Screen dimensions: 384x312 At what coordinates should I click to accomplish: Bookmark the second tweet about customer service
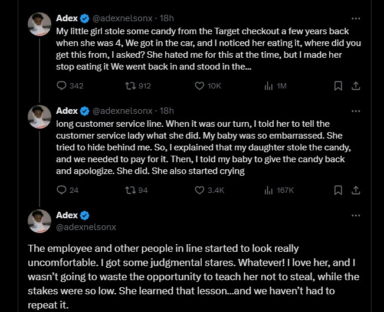click(x=338, y=190)
